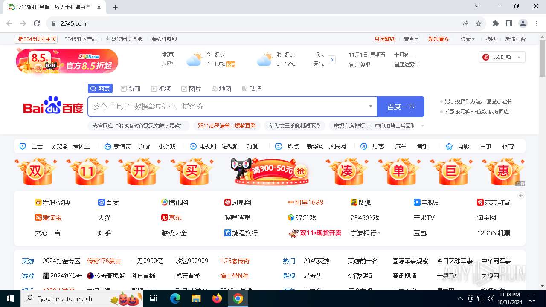Open the Chrome three-dot menu
This screenshot has height=307, width=546.
pyautogui.click(x=537, y=23)
